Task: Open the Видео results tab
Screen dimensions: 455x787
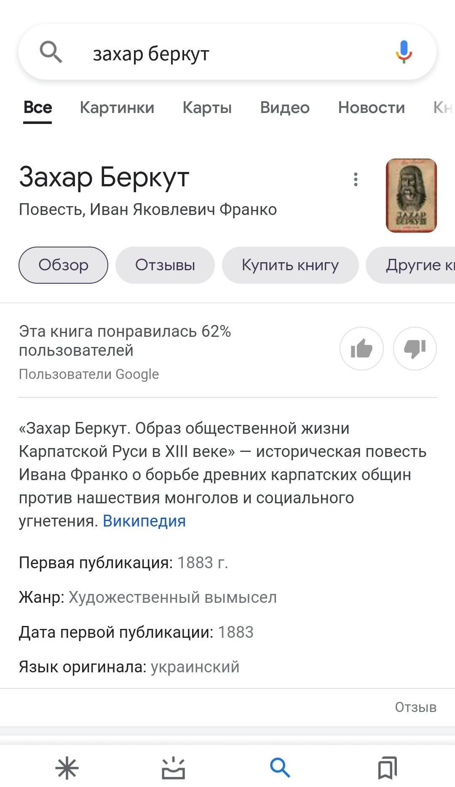Action: click(x=285, y=107)
